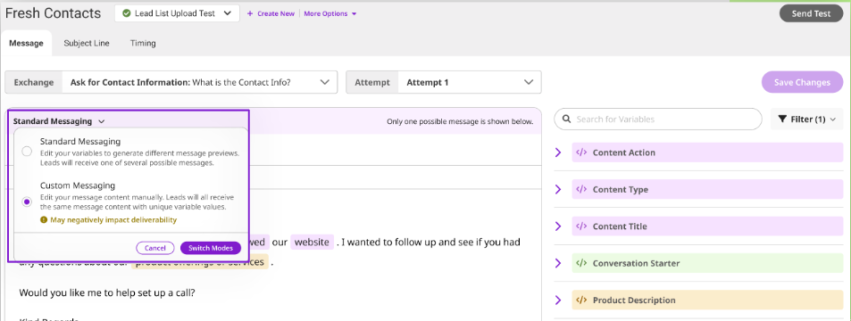Click the funnel icon in Filter button
Screen dimensions: 851x321
(x=782, y=119)
